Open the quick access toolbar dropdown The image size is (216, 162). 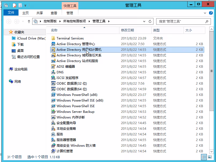[25, 5]
